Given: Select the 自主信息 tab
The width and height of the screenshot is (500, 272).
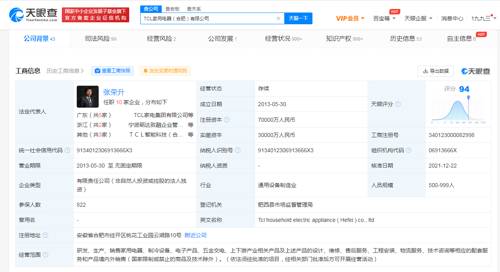Looking at the screenshot, I should 461,38.
